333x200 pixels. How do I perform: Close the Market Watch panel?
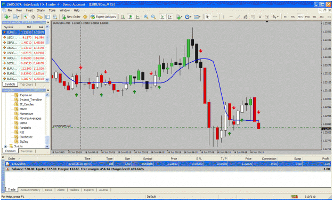click(x=48, y=22)
